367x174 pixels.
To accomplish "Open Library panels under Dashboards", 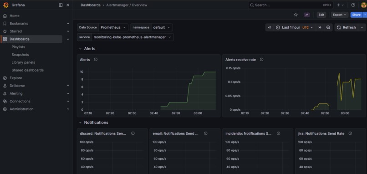I will point(23,62).
